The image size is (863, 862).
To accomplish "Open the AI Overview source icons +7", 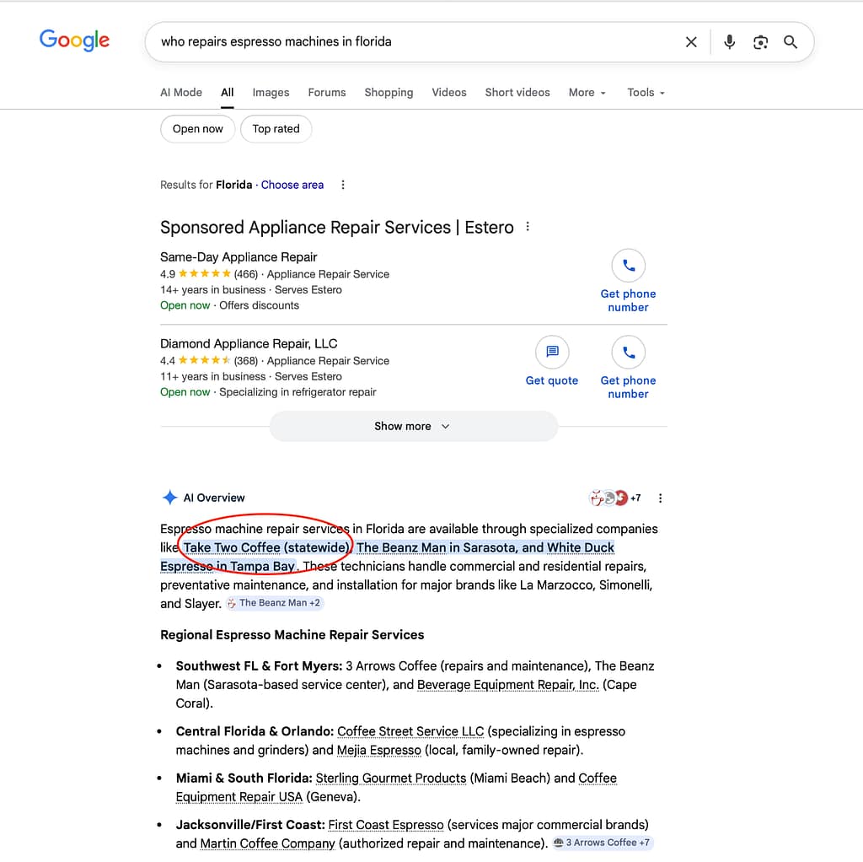I will pos(614,498).
